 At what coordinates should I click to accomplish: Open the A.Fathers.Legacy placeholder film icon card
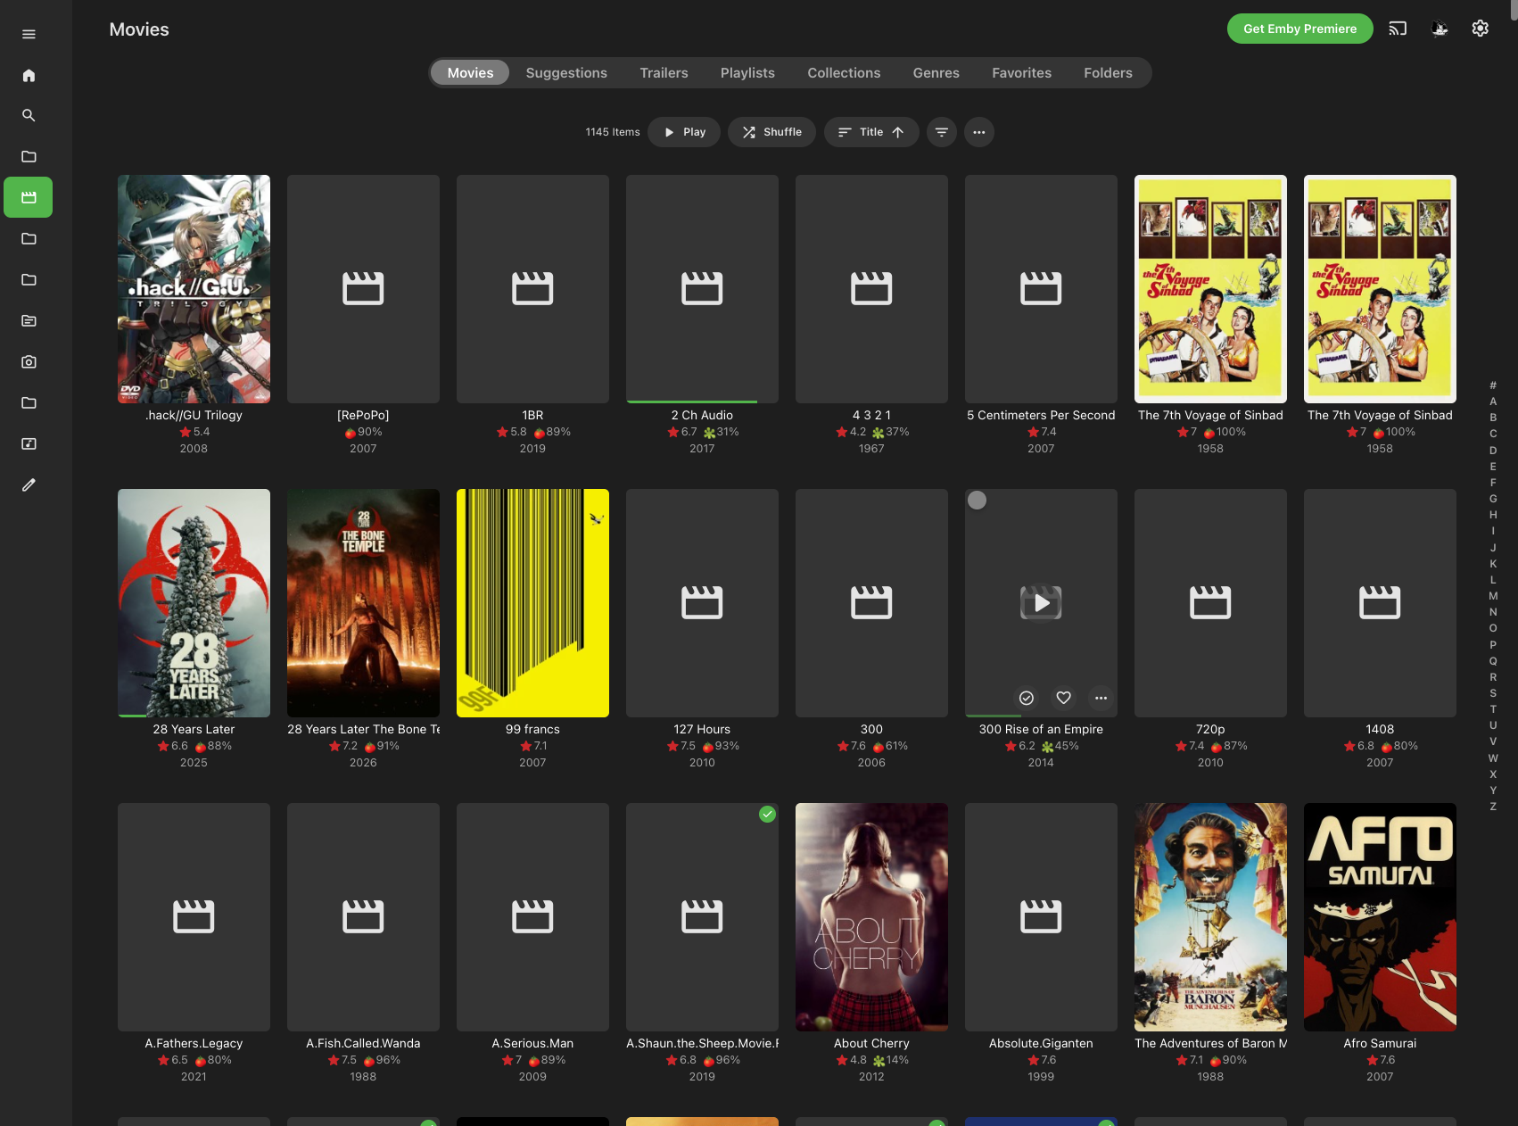tap(194, 917)
